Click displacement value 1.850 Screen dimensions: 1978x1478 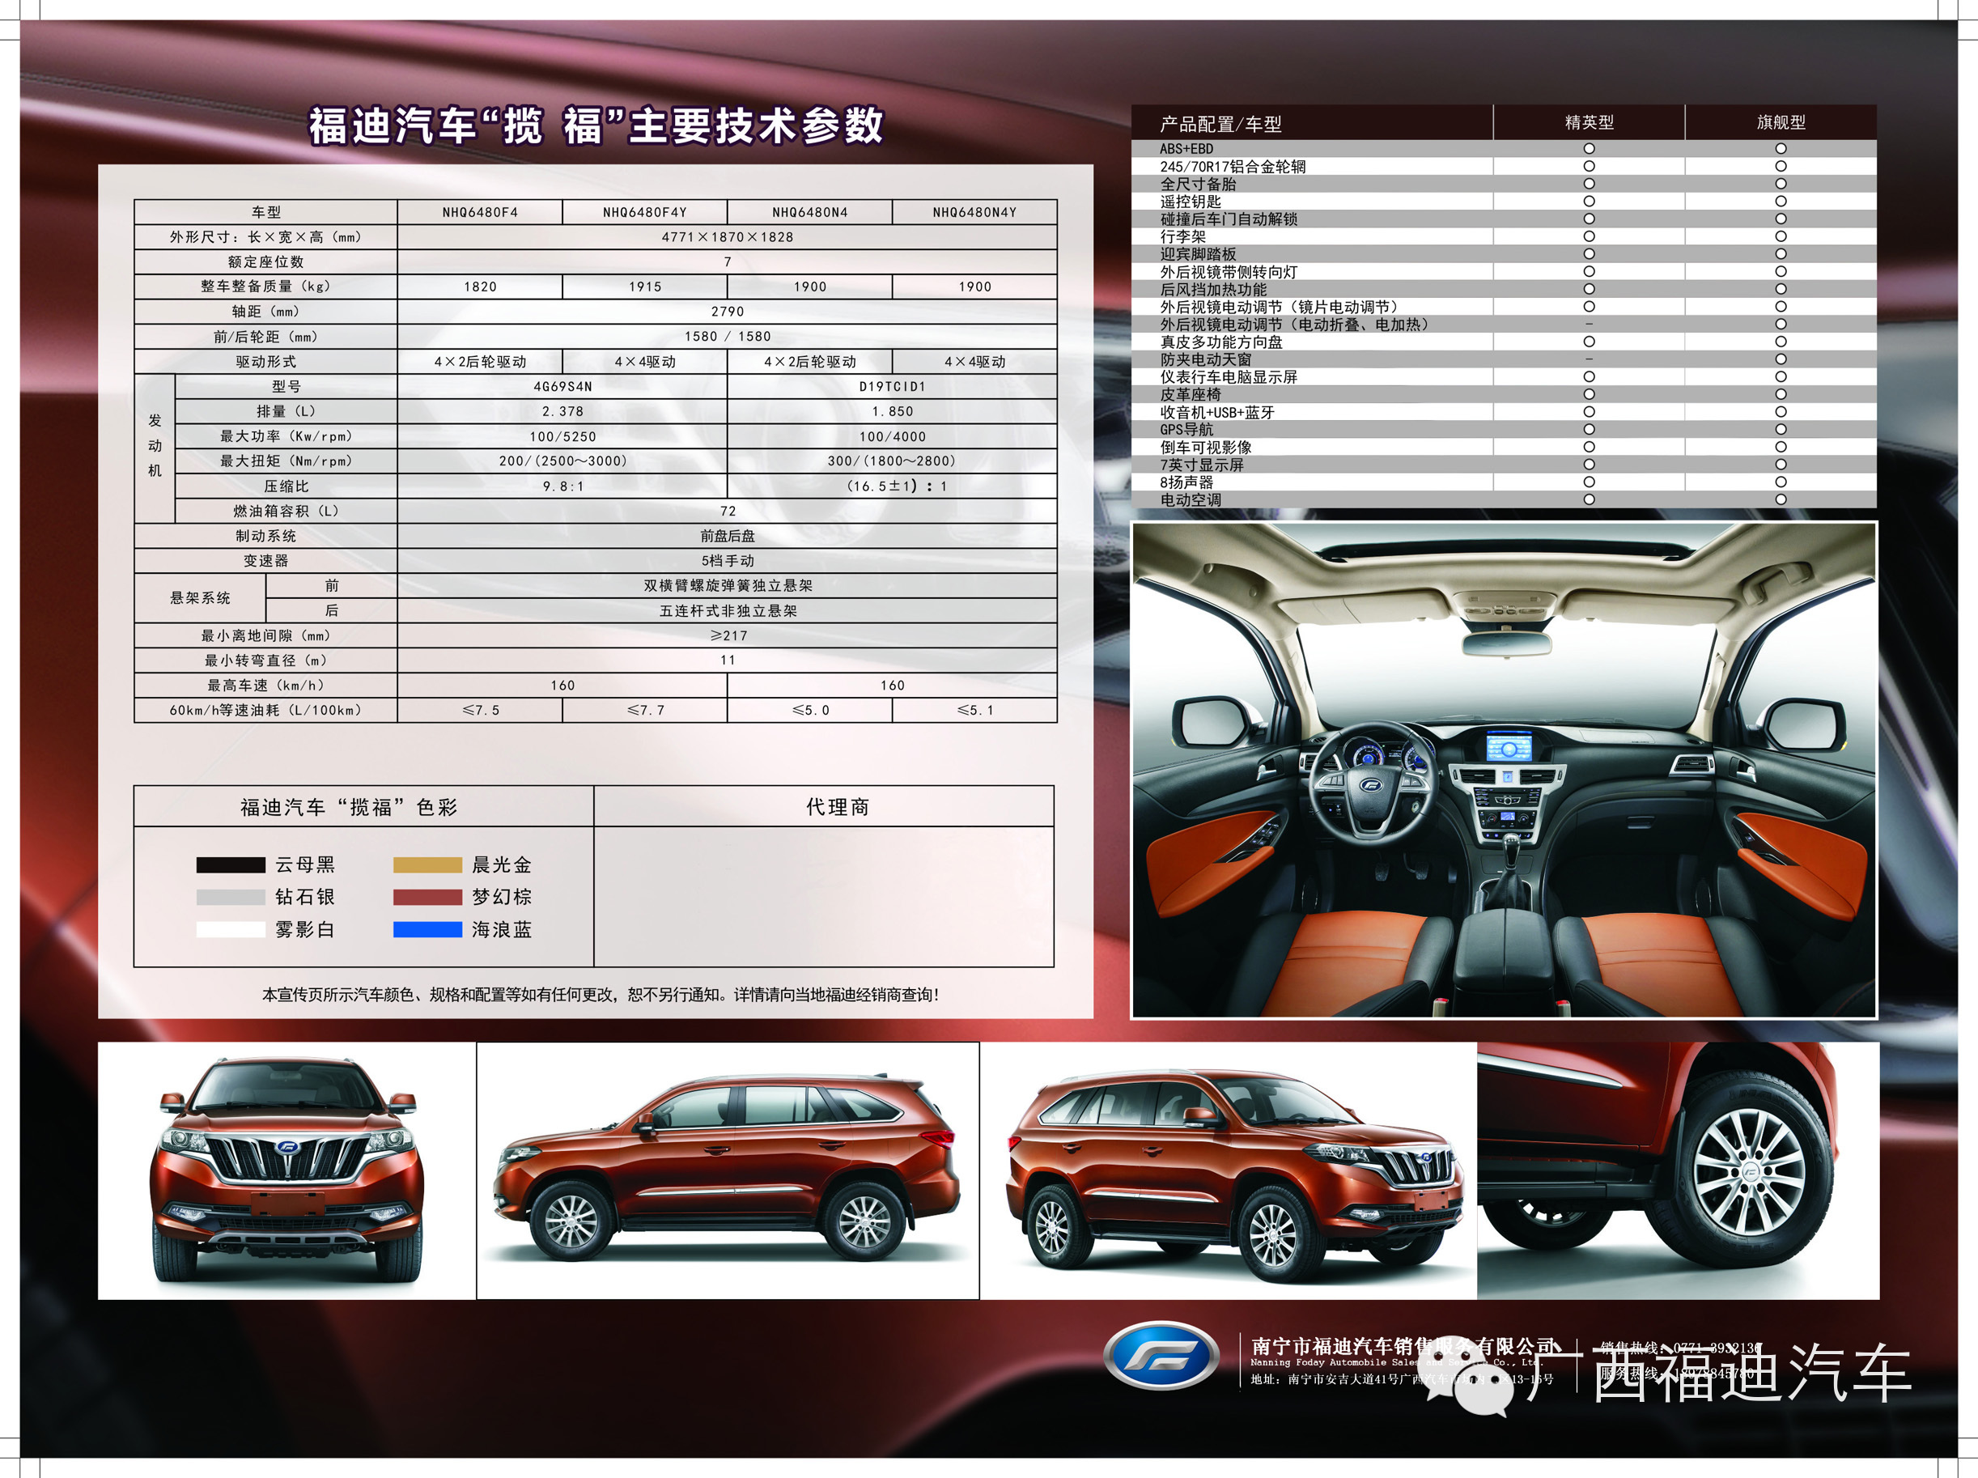pyautogui.click(x=893, y=411)
